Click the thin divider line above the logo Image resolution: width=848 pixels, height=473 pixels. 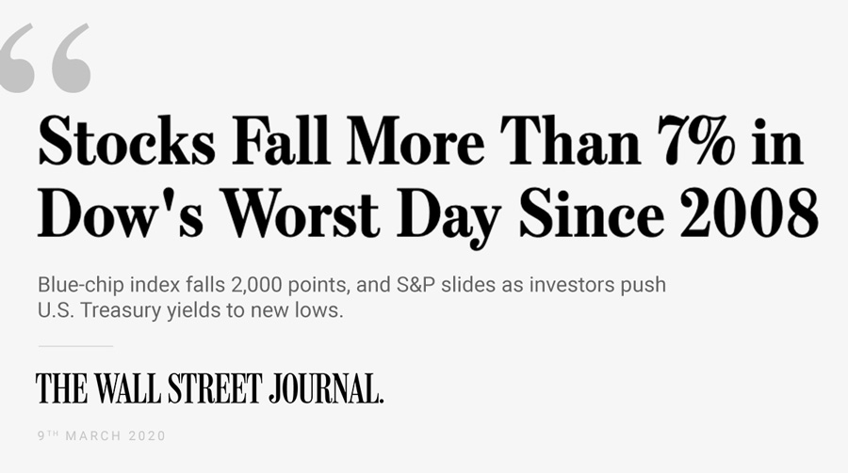click(x=75, y=346)
